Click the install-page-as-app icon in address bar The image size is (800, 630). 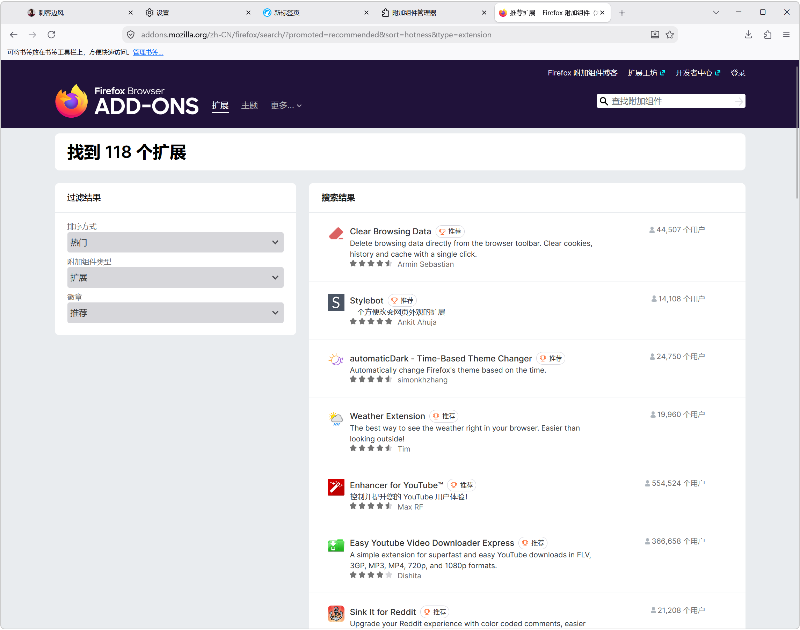click(x=655, y=35)
